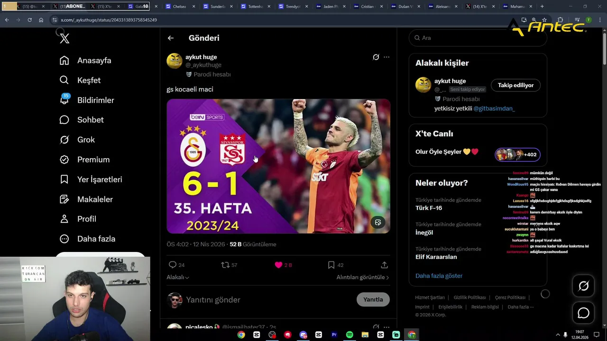Open Anasayfa home in the sidebar
Viewport: 607px width, 341px height.
tap(85, 61)
